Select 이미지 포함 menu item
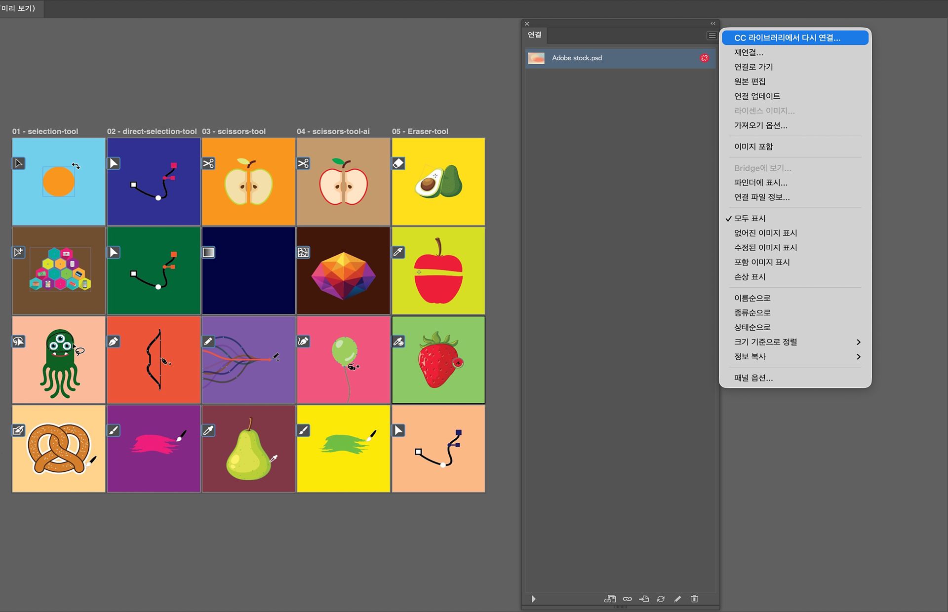This screenshot has width=948, height=612. click(x=795, y=147)
